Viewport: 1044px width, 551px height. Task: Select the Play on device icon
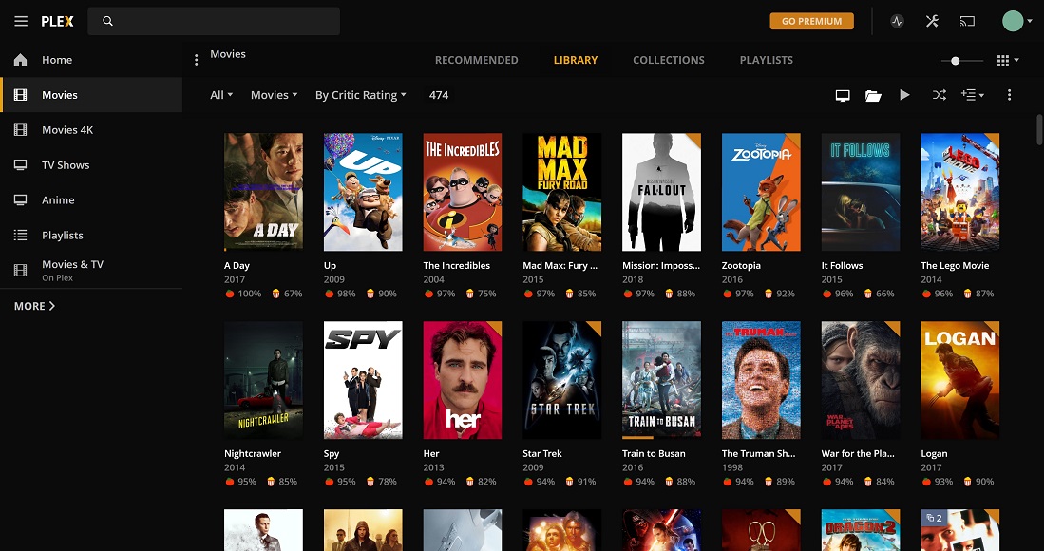click(x=843, y=95)
